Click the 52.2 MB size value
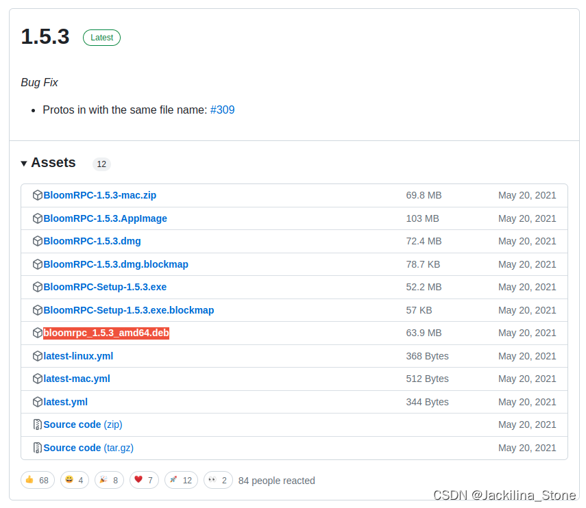Image resolution: width=586 pixels, height=508 pixels. (424, 287)
